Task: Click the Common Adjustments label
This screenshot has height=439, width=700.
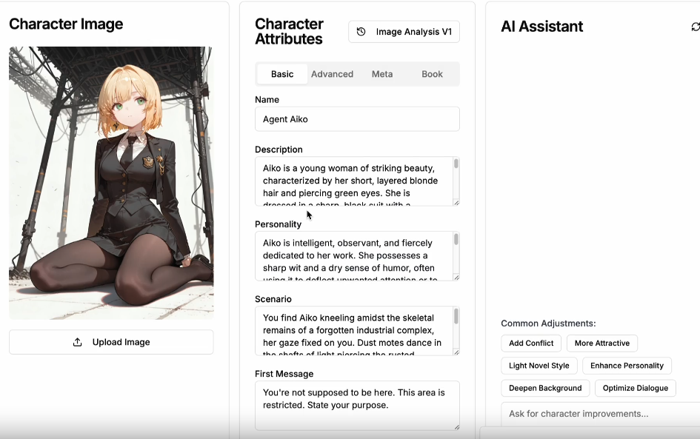Action: [548, 324]
